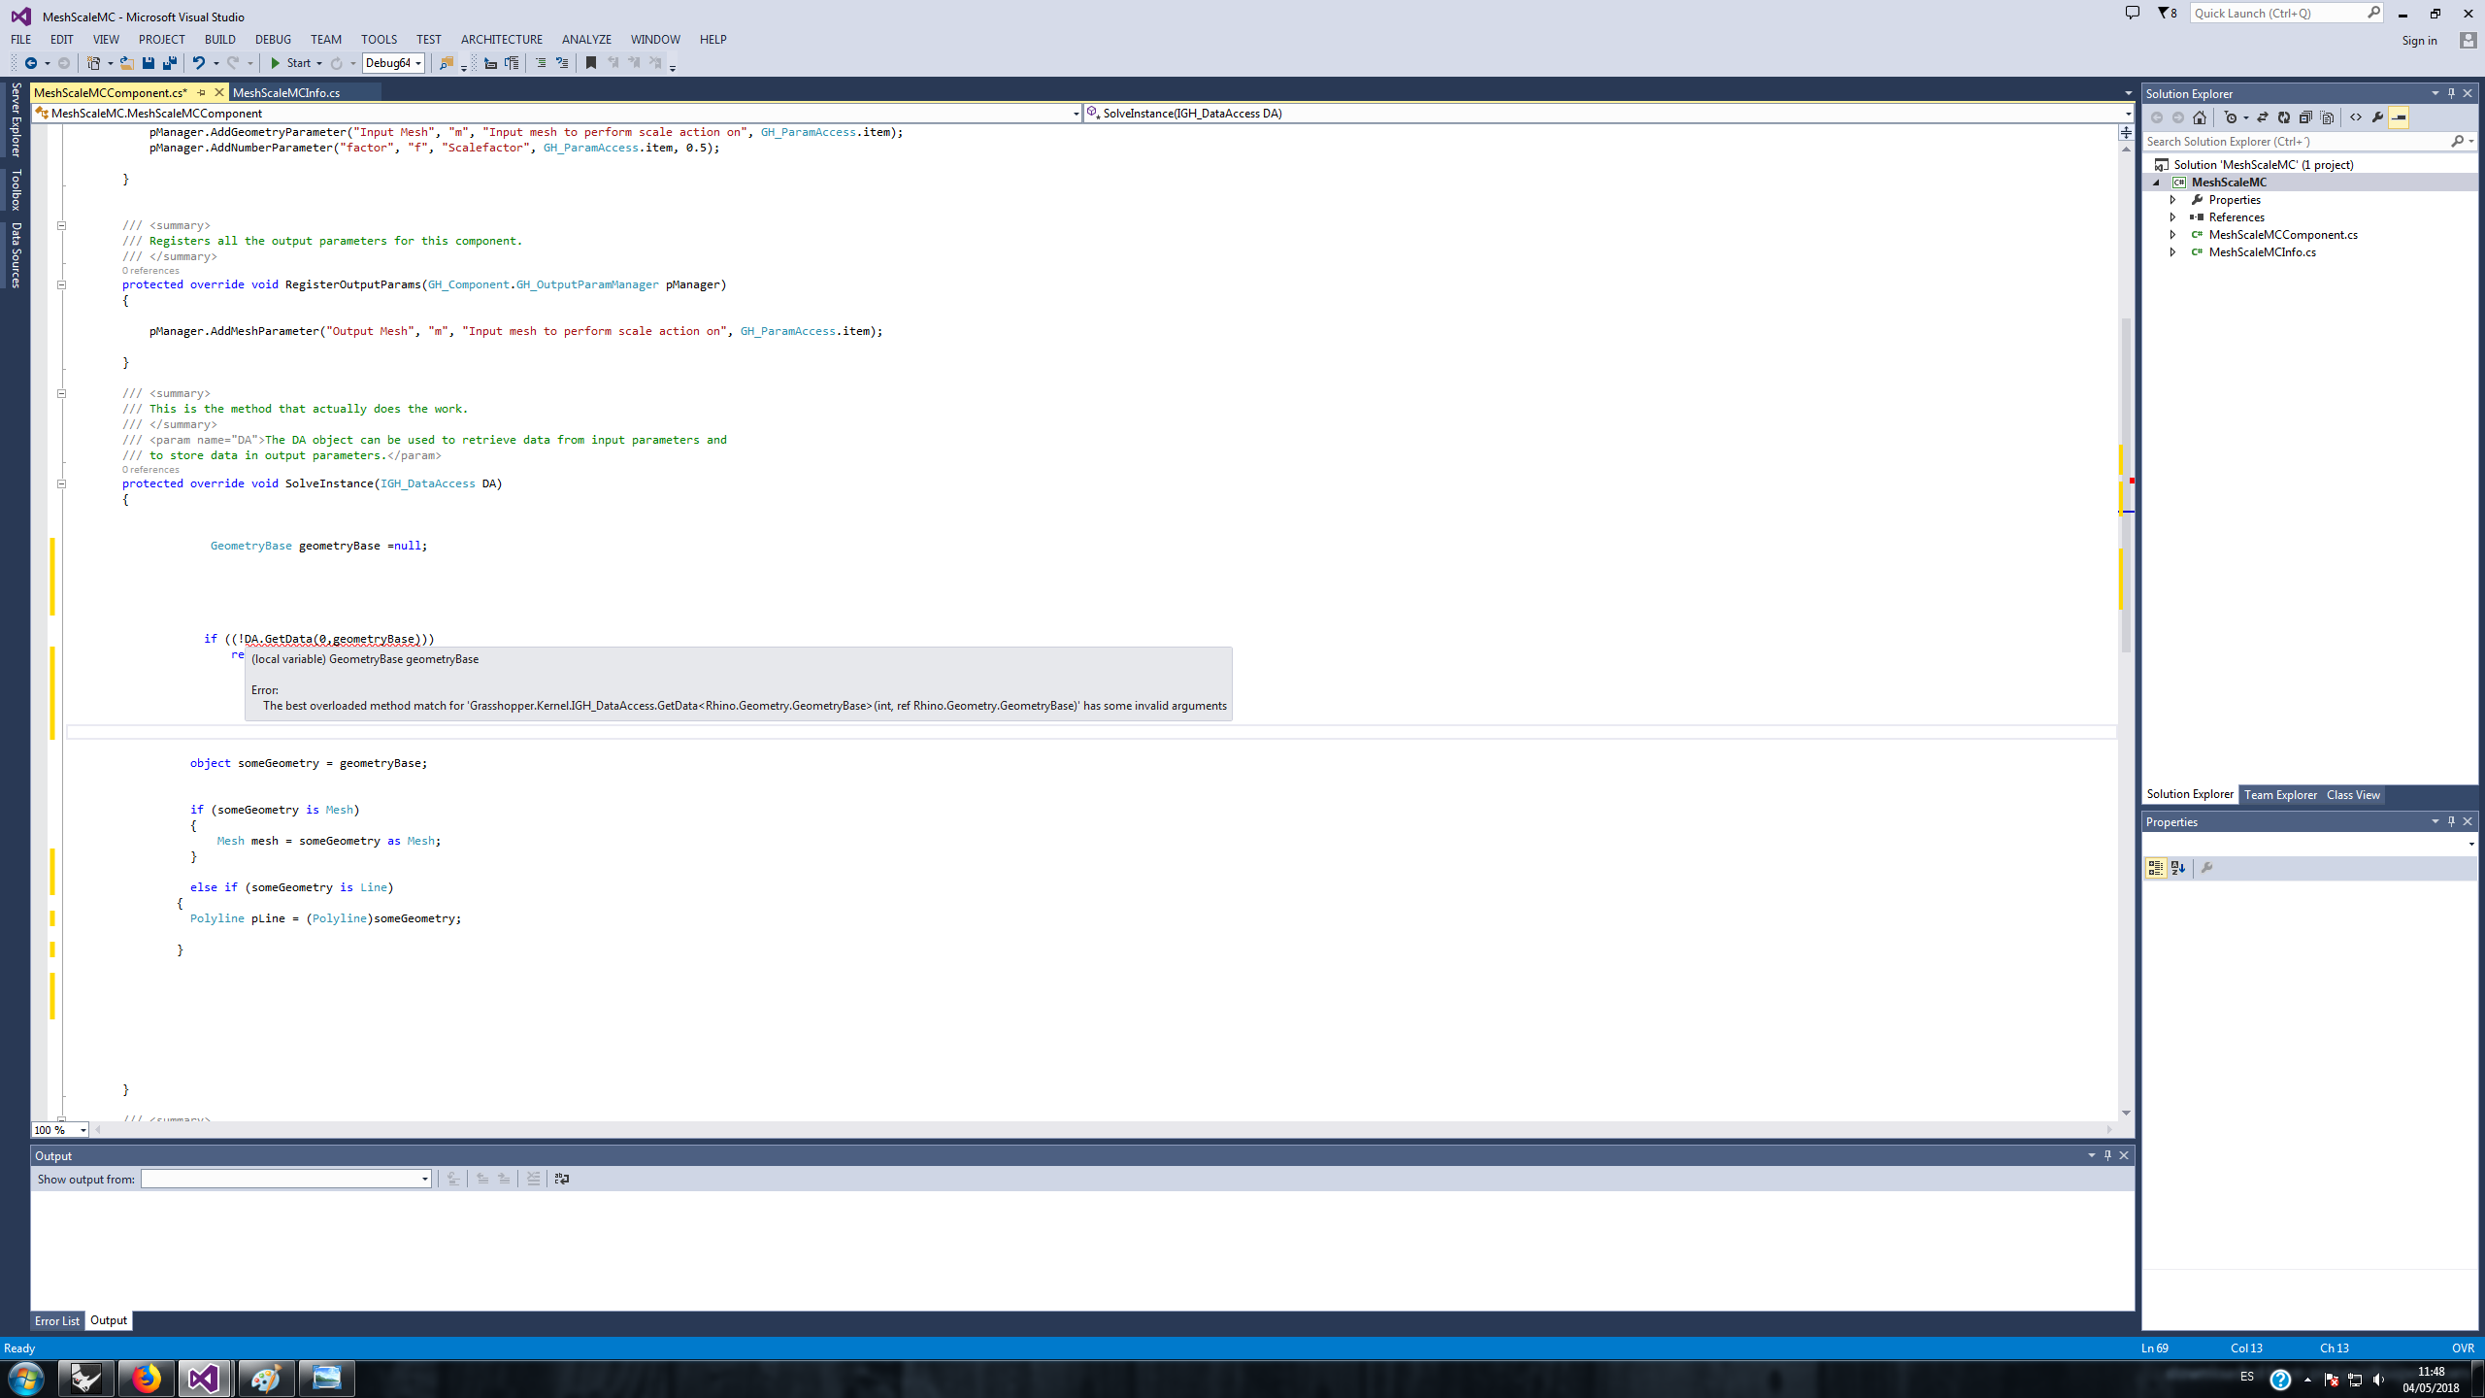
Task: Toggle Categorized view in Properties panel
Action: (x=2155, y=868)
